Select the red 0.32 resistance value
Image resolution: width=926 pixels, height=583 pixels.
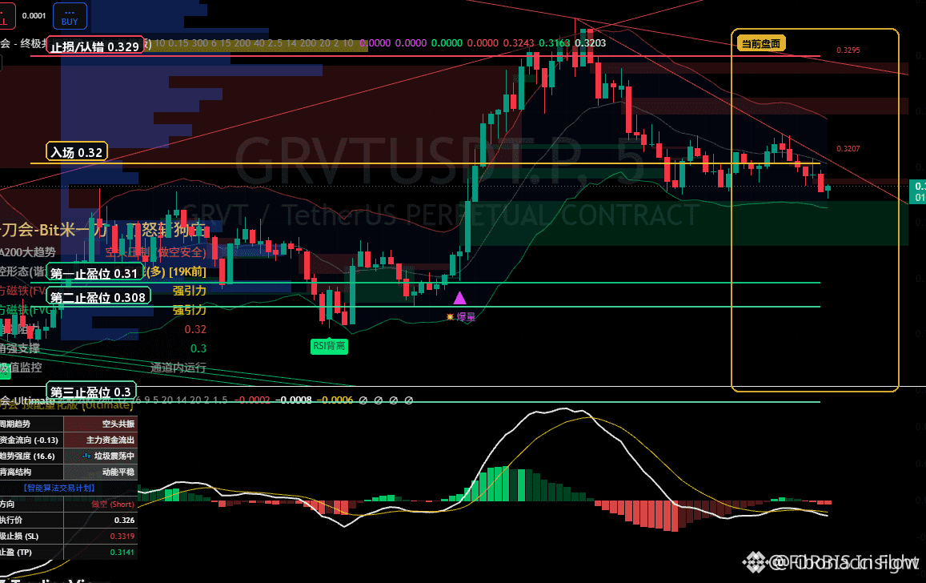tap(195, 330)
